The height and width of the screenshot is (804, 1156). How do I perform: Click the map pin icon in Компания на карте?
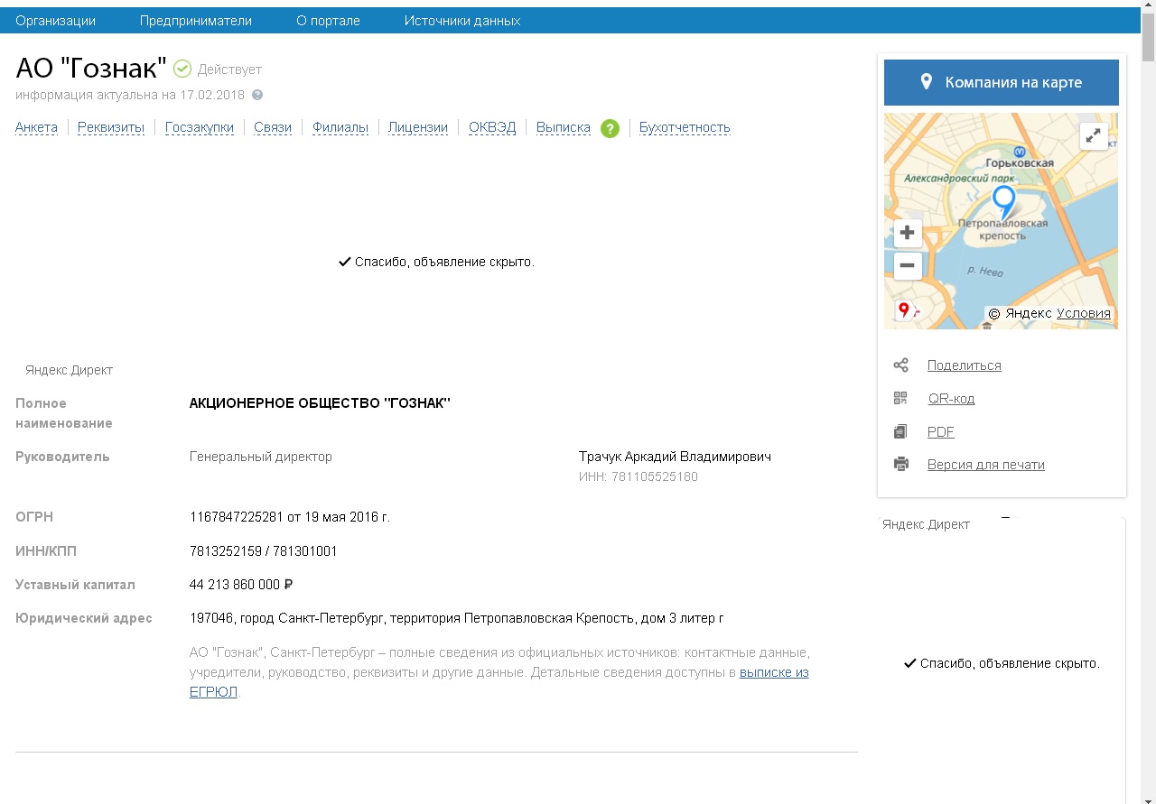point(926,82)
